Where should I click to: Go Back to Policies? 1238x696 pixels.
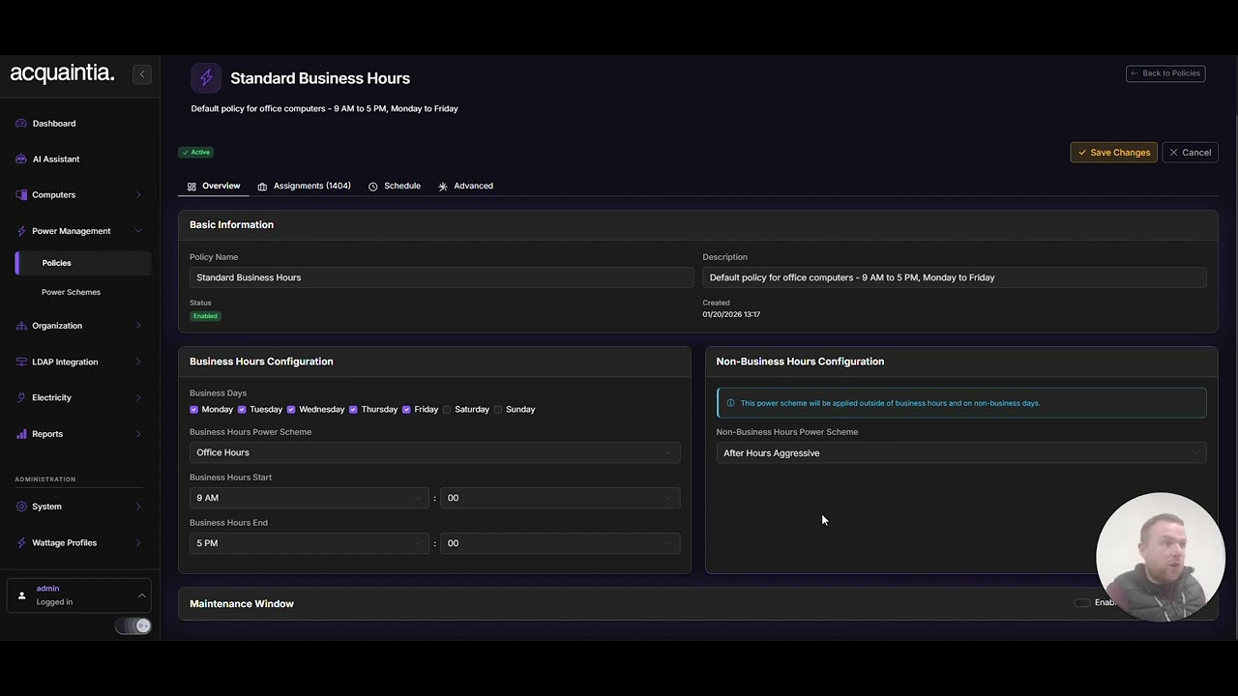pyautogui.click(x=1165, y=73)
